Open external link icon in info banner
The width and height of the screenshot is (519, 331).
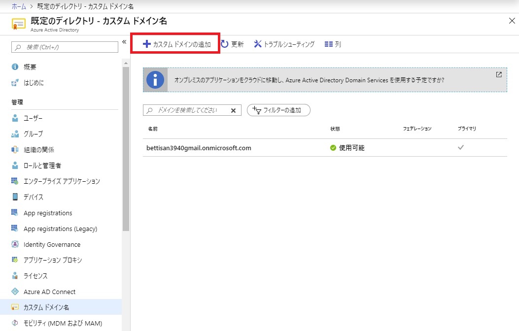click(x=499, y=75)
